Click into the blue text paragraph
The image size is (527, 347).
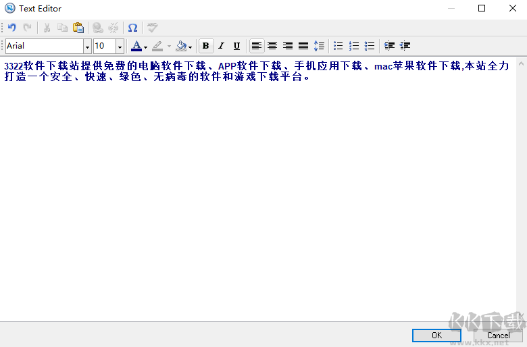point(257,71)
